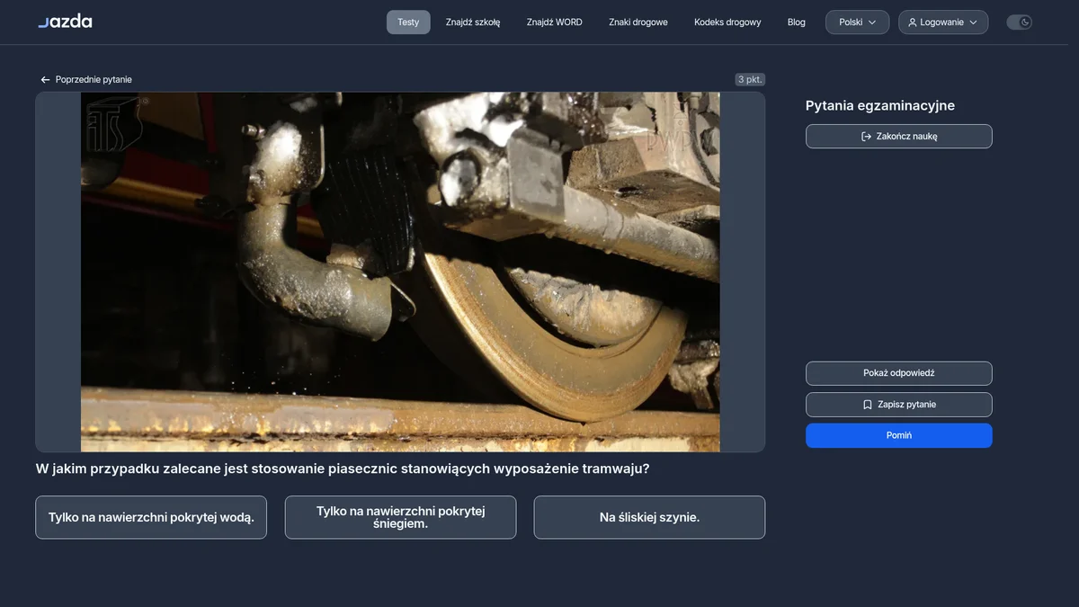Toggle dark mode switch
This screenshot has width=1079, height=607.
(1019, 22)
